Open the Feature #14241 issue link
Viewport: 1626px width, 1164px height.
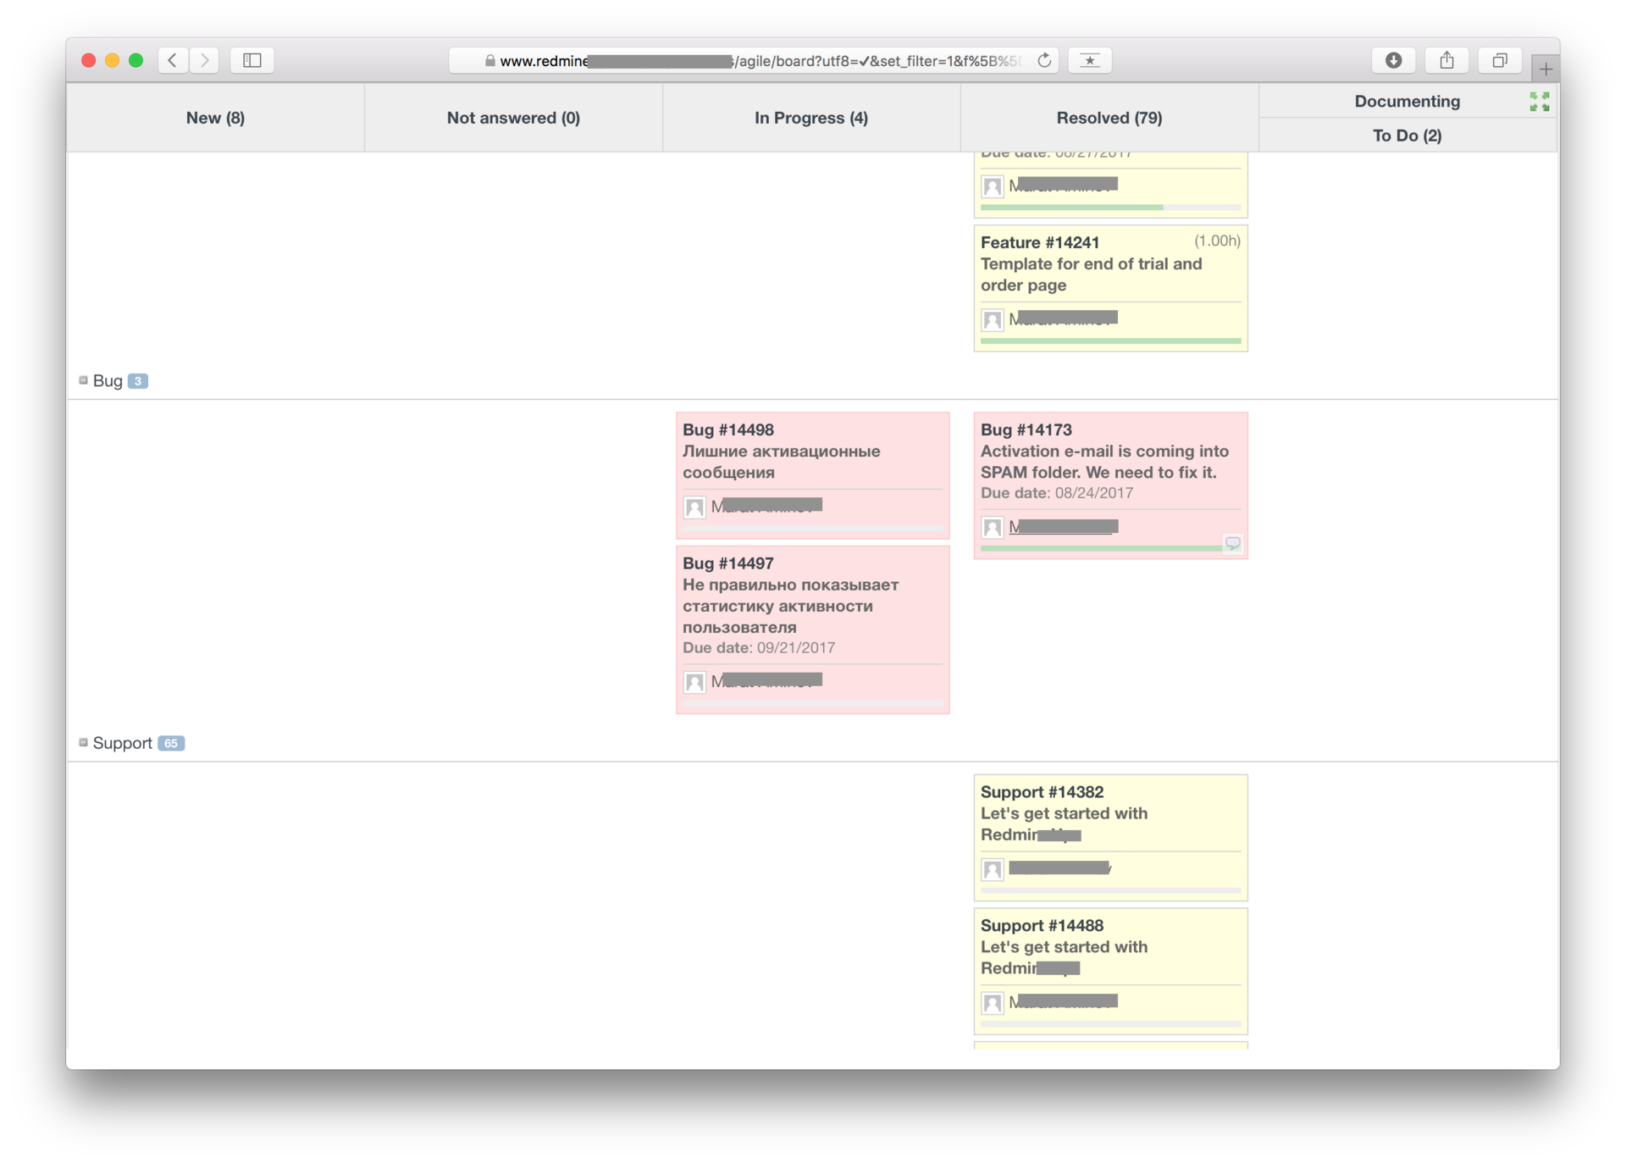click(1039, 242)
